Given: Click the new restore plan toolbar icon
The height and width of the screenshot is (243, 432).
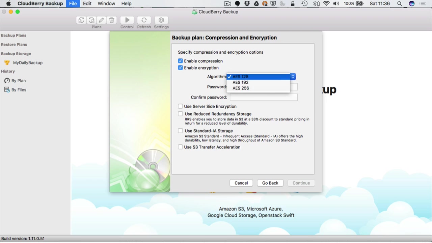Looking at the screenshot, I should (91, 20).
